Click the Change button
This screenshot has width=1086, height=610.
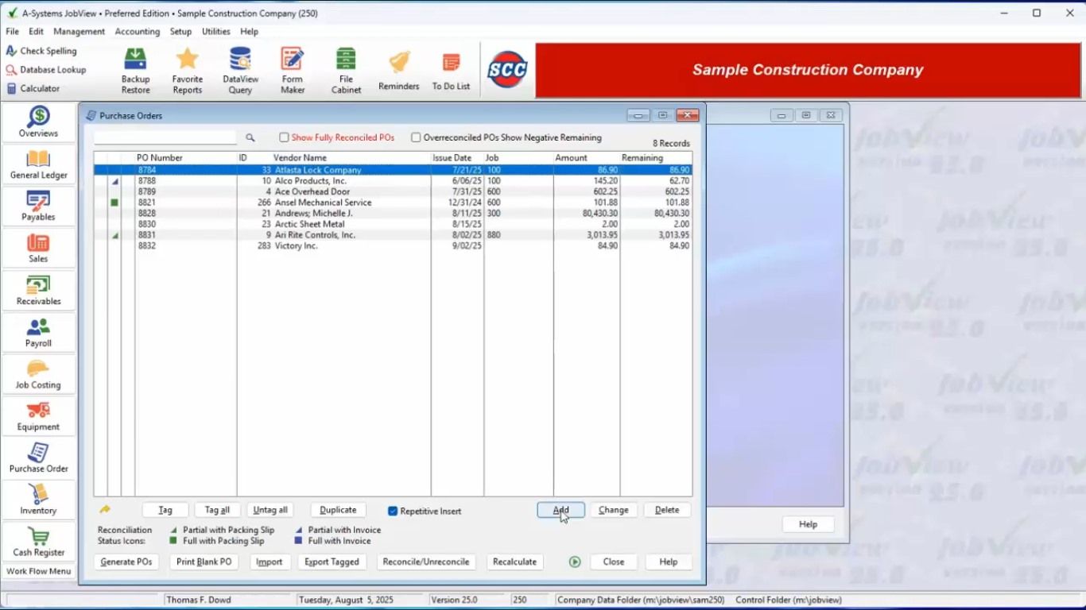click(613, 510)
